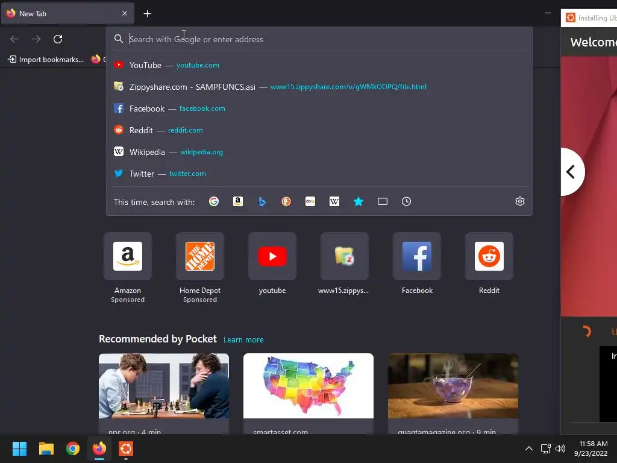Open a new tab with plus button
617x463 pixels.
[x=147, y=14]
